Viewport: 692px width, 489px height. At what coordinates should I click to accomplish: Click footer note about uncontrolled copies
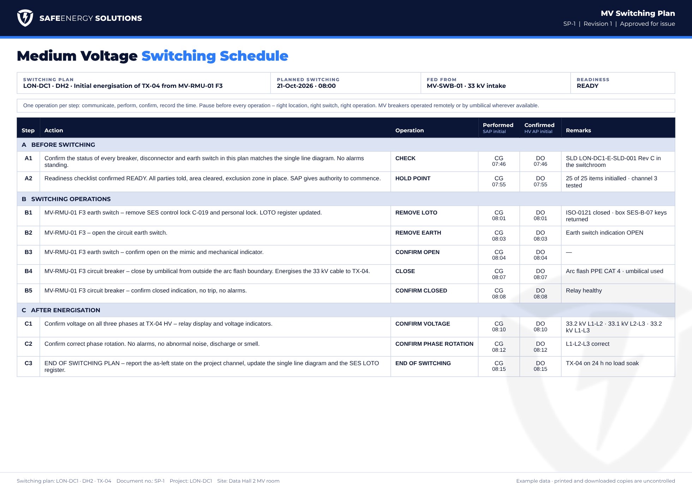(596, 481)
